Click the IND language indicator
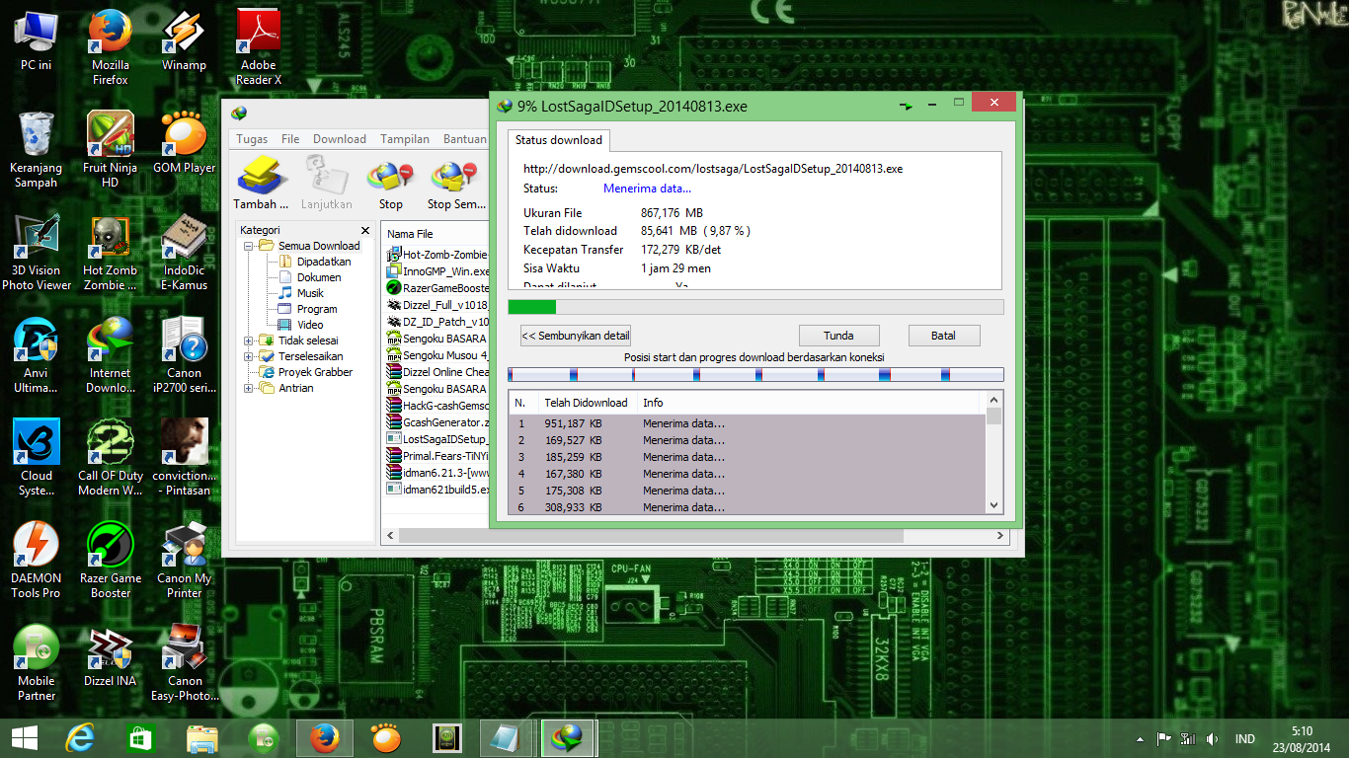This screenshot has height=758, width=1349. point(1245,738)
